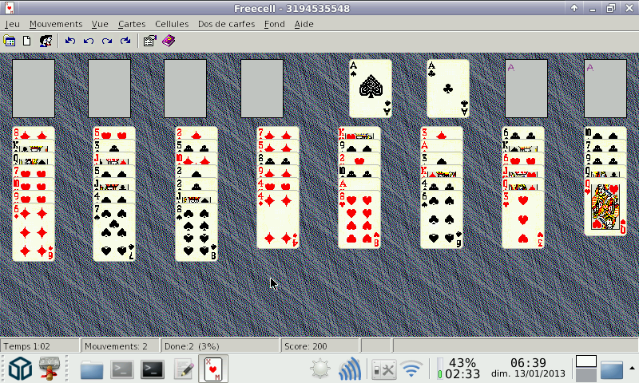Image resolution: width=639 pixels, height=383 pixels.
Task: Switch to Freecell task in taskbar
Action: (213, 369)
